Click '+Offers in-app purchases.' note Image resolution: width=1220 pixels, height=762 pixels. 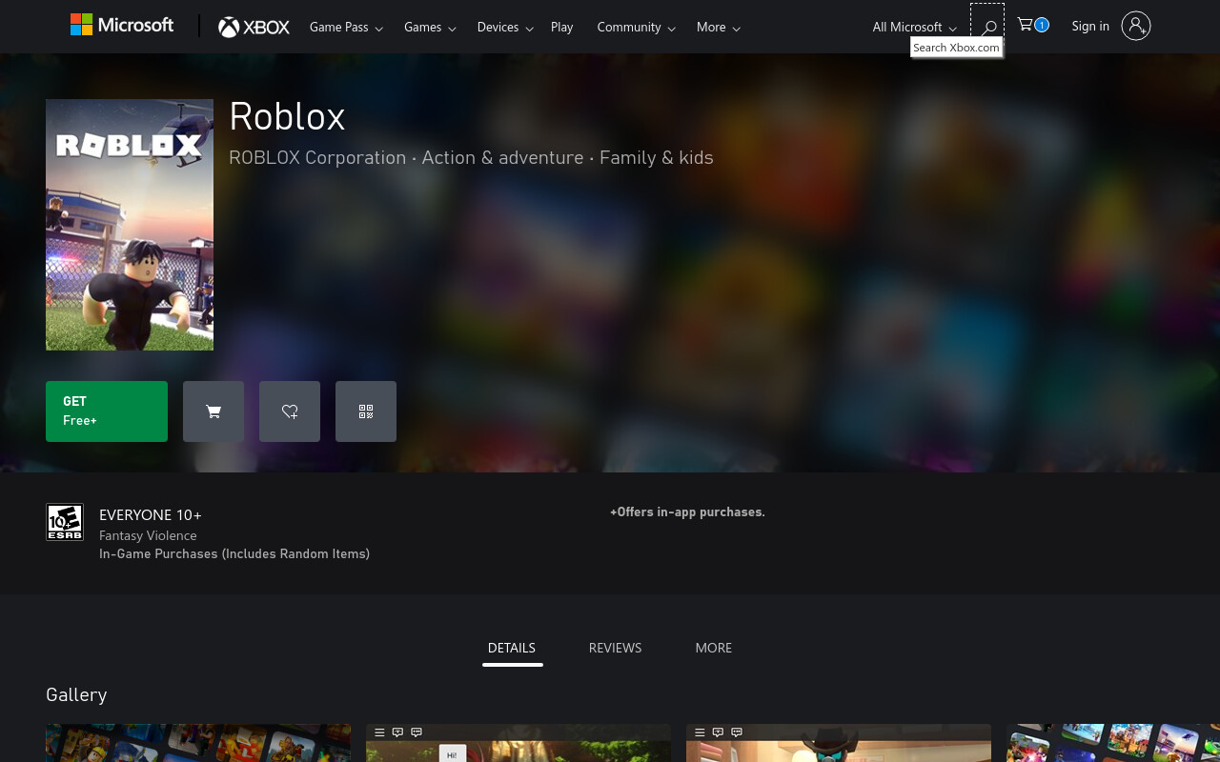pyautogui.click(x=687, y=512)
